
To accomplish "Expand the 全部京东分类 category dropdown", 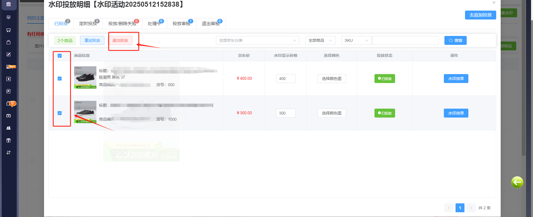I will [x=257, y=40].
